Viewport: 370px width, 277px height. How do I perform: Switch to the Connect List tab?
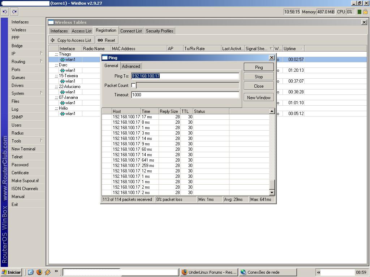click(x=131, y=31)
